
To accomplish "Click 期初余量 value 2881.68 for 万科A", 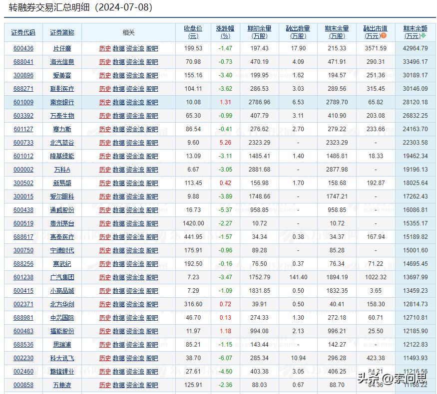I will coord(259,170).
